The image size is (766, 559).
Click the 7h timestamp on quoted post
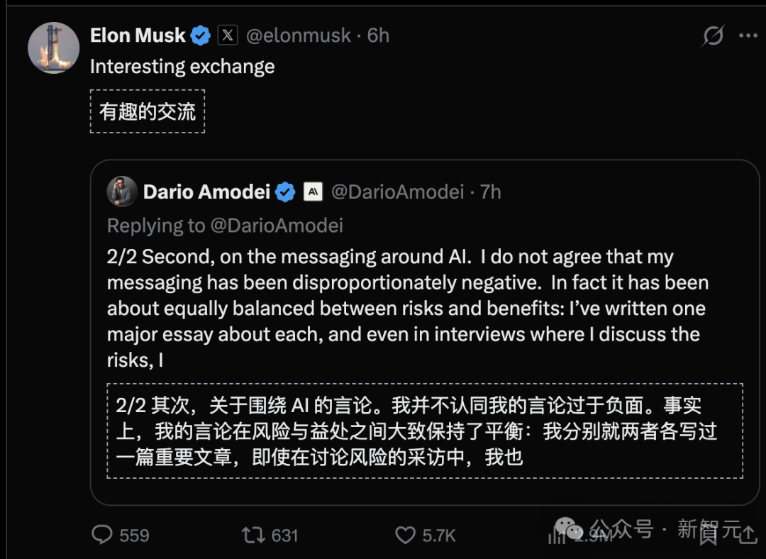[491, 192]
